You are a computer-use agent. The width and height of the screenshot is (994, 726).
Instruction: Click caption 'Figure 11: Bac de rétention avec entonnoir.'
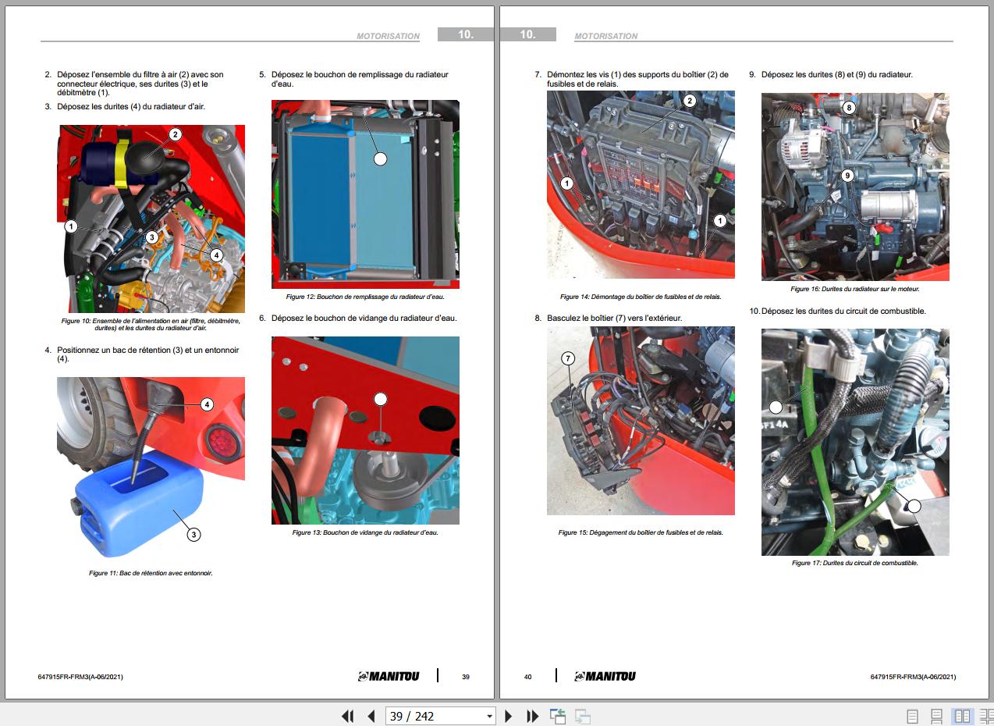coord(151,573)
